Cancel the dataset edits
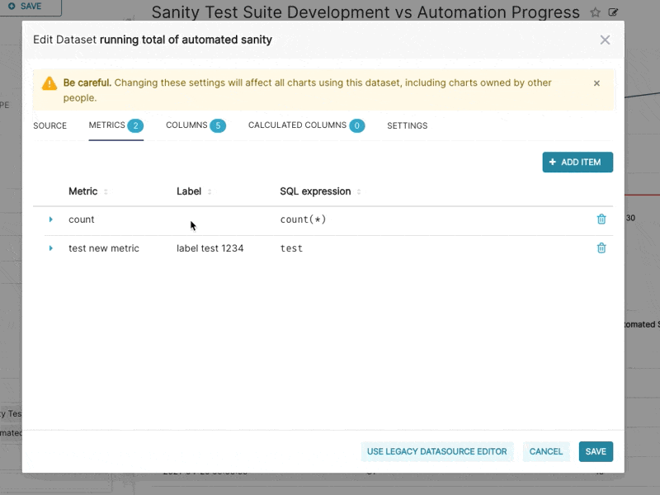 click(x=546, y=451)
